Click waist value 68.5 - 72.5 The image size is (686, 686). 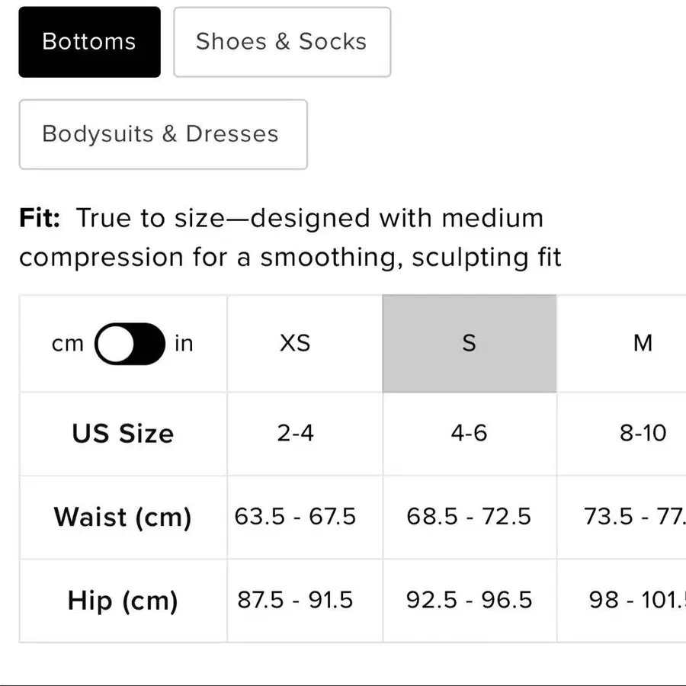tap(470, 517)
